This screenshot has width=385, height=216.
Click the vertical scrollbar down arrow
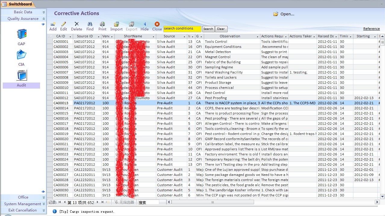[x=382, y=197]
